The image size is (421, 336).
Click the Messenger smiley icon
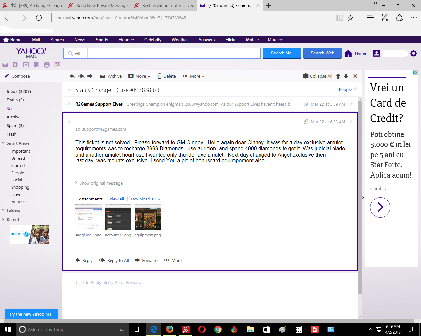(x=47, y=65)
